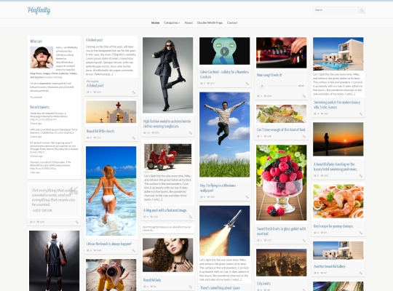The height and width of the screenshot is (291, 393).
Task: Open comments on 'A linked post' card
Action: [x=89, y=92]
